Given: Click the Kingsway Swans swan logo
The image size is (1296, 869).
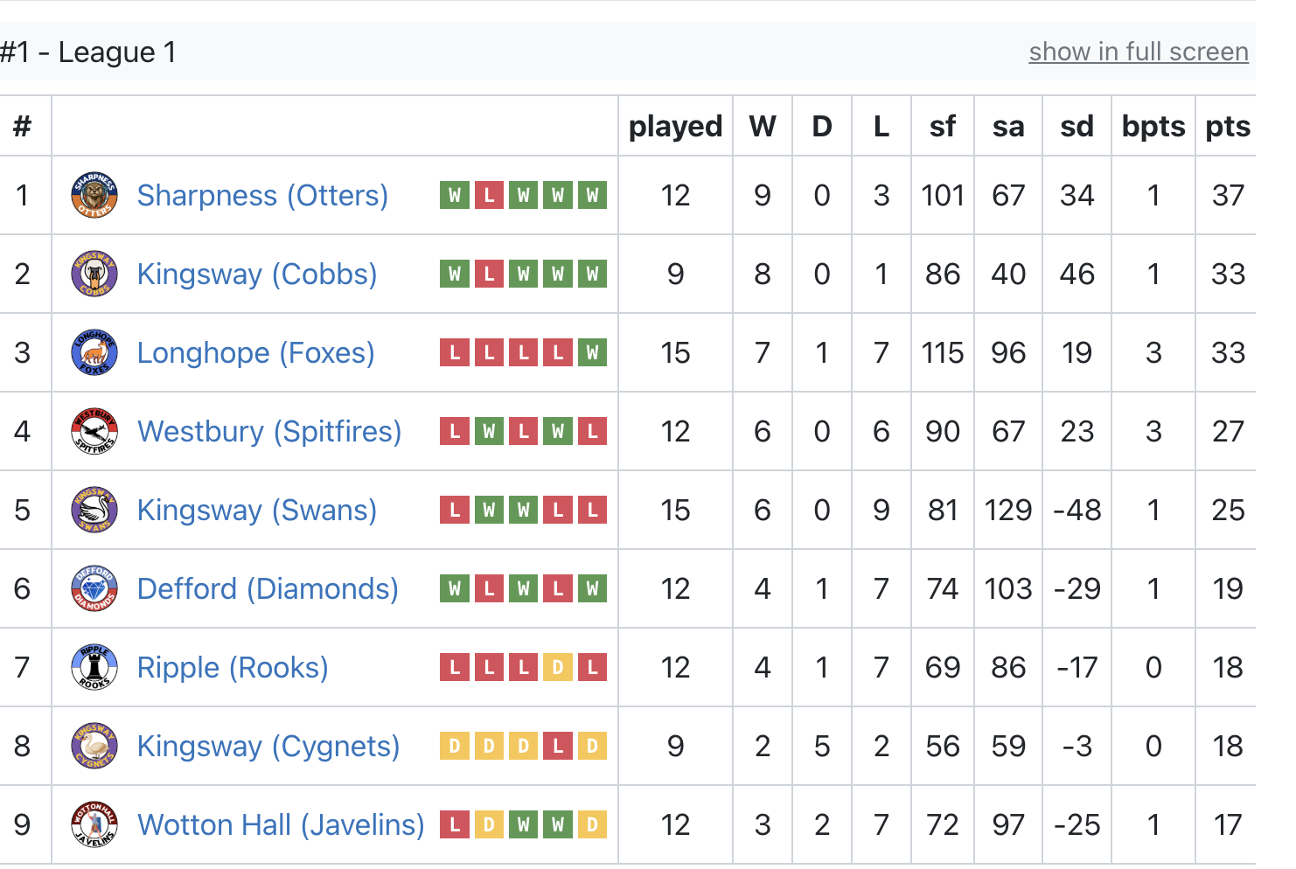Looking at the screenshot, I should click(x=94, y=510).
